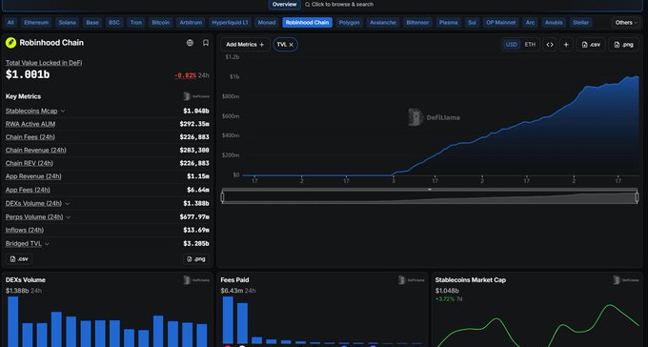Screen dimensions: 648x347
Task: Click the Stablecoins Mcap label
Action: [x=31, y=111]
